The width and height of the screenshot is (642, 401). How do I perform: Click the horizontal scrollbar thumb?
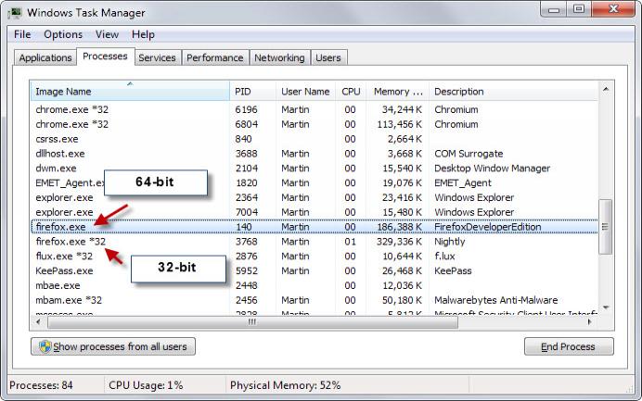[x=252, y=322]
